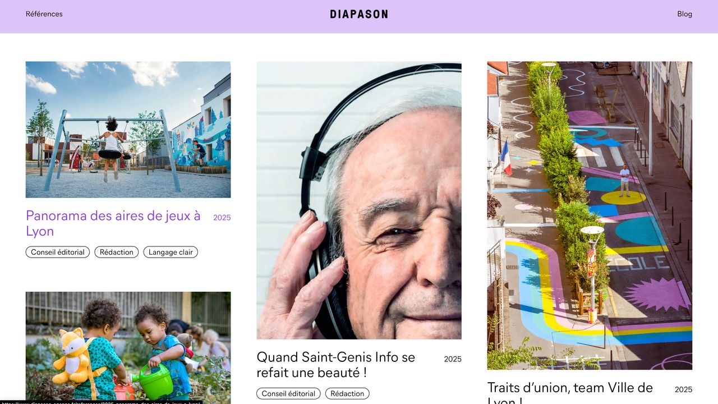Screen dimensions: 718x404
Task: Click the DIAPASON logo
Action: click(359, 14)
